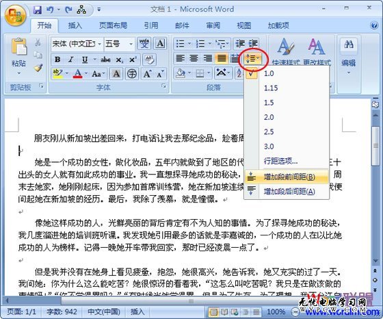Click the enclosed character icon
Viewport: 383px width, 319px height.
pyautogui.click(x=132, y=73)
